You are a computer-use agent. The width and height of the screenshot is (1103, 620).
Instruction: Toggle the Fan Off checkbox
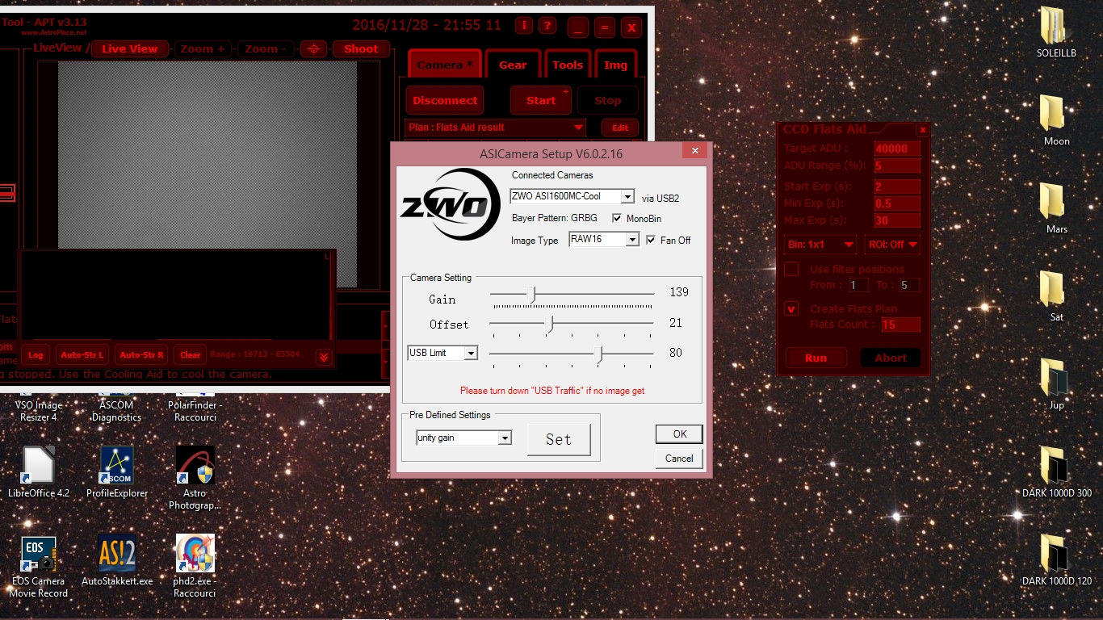(651, 240)
